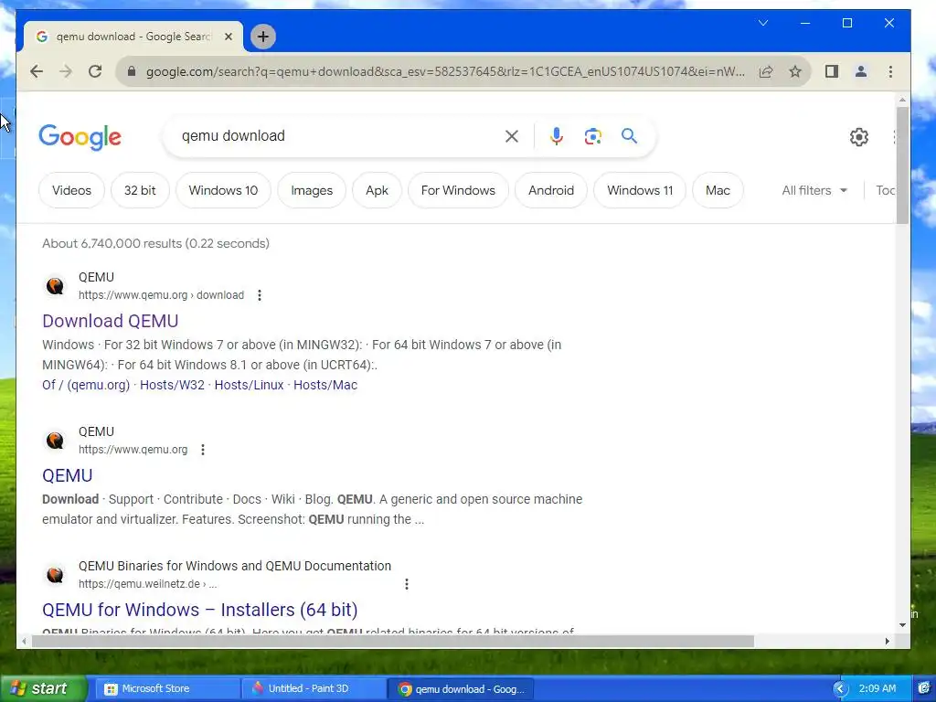Switch to Images results
The image size is (936, 702).
tap(312, 190)
